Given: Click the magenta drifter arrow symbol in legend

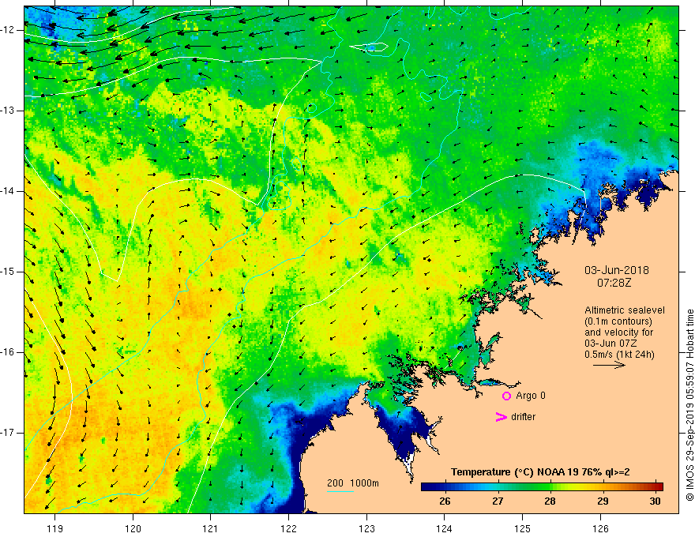Looking at the screenshot, I should [501, 417].
